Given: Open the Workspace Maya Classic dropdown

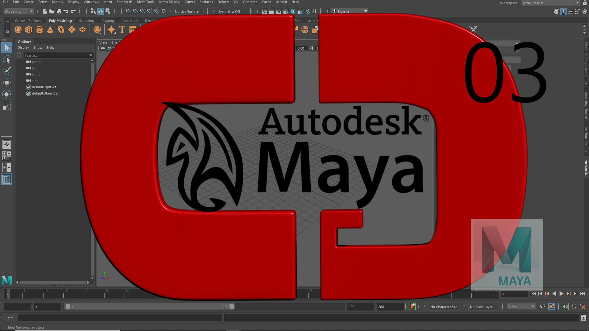Looking at the screenshot, I should (x=551, y=3).
